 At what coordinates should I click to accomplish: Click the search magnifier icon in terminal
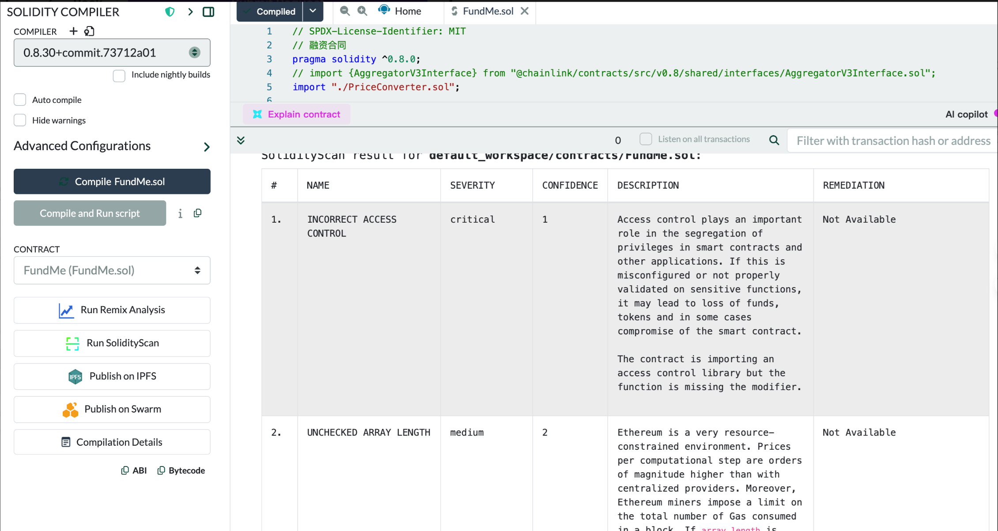click(774, 140)
